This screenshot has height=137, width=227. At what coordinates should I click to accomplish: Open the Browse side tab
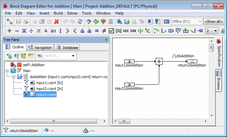[219, 80]
